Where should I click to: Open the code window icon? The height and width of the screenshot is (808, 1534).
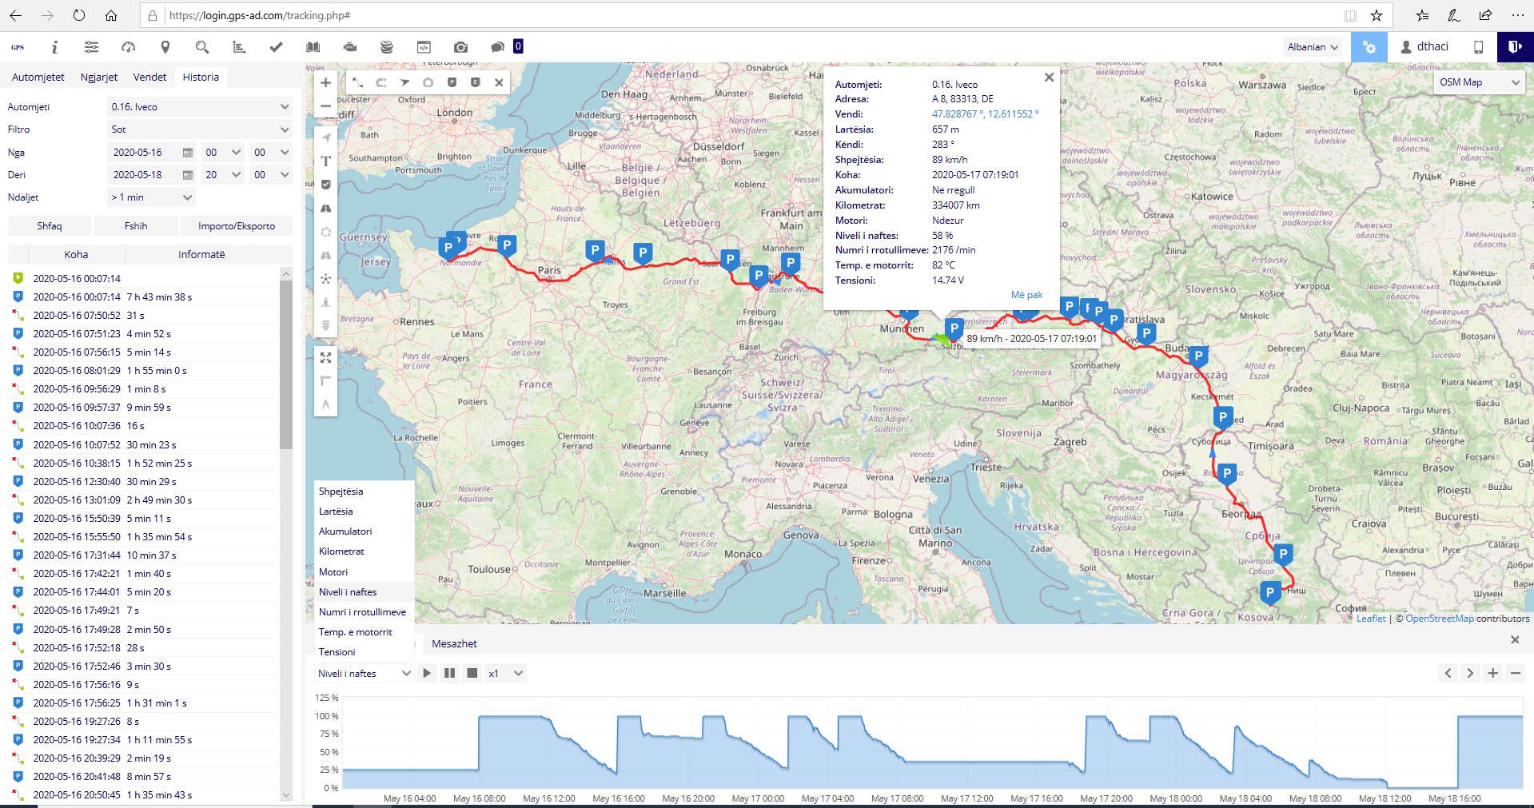click(424, 47)
